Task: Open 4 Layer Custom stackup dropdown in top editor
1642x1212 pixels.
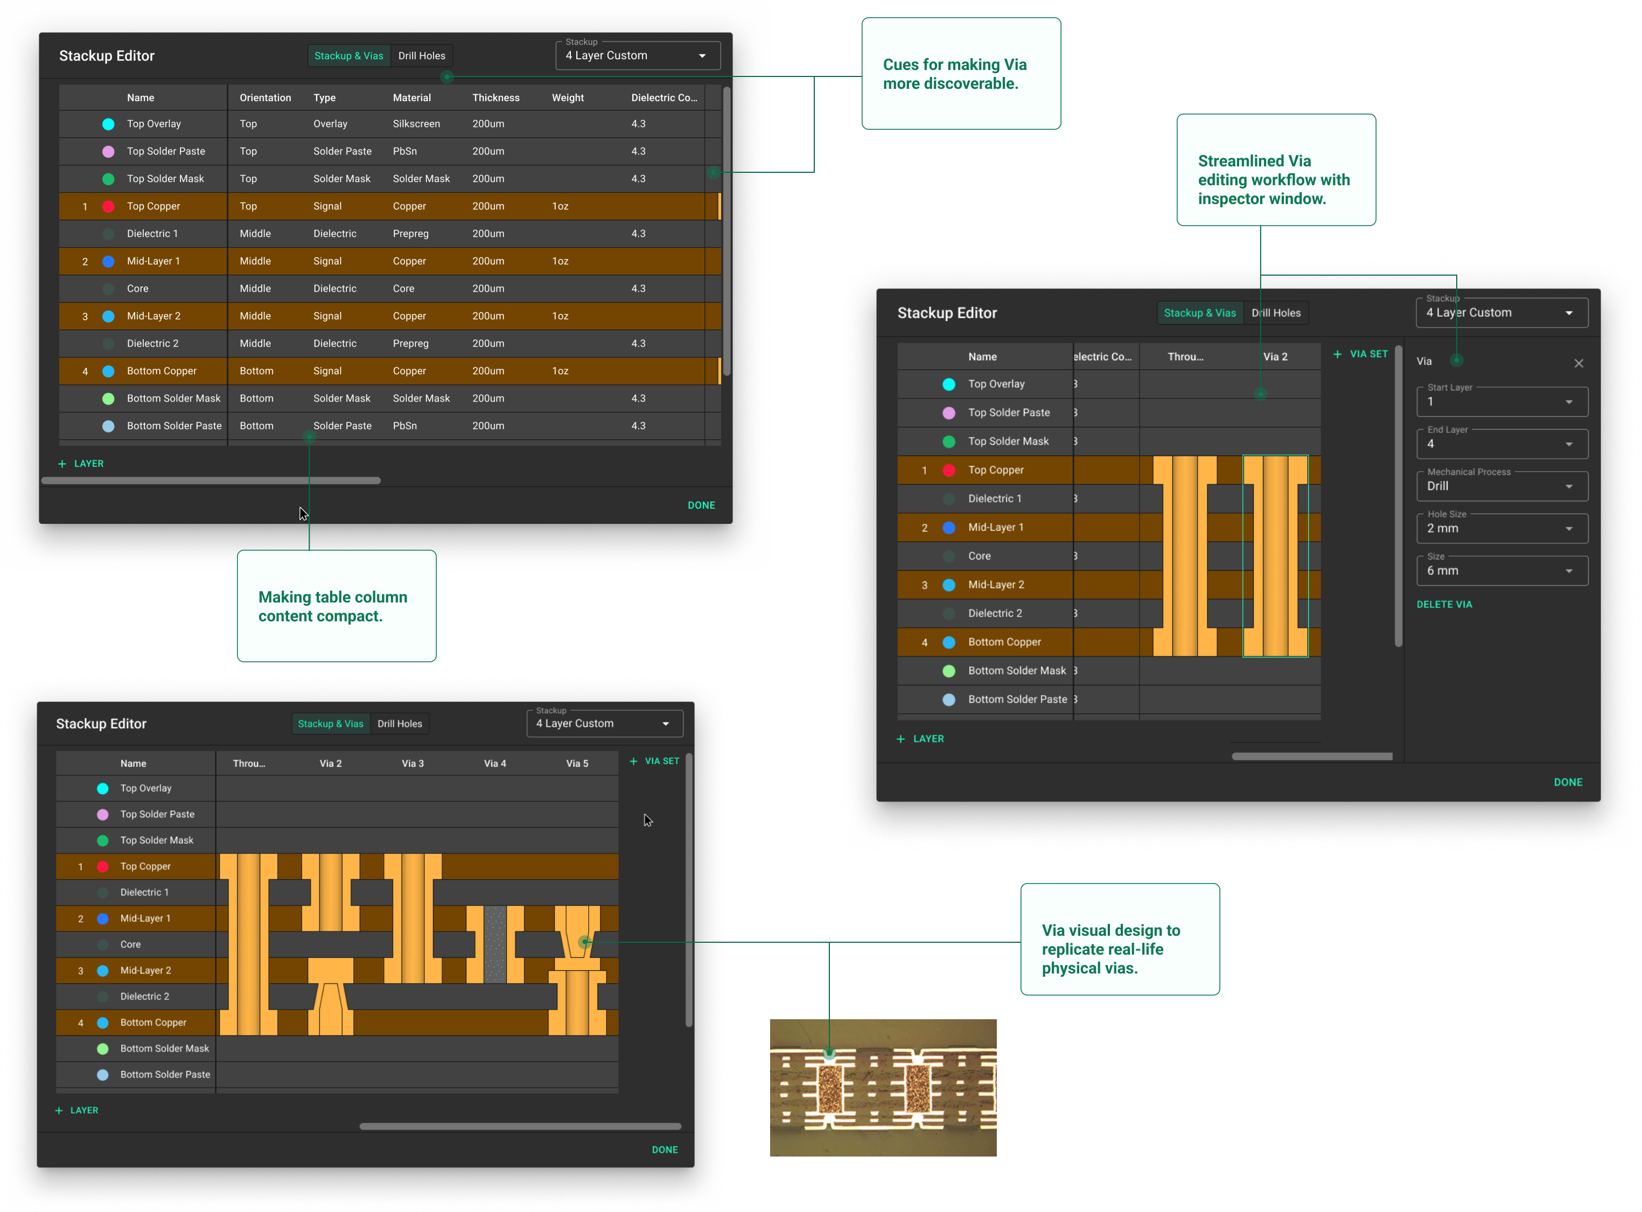Action: [637, 56]
